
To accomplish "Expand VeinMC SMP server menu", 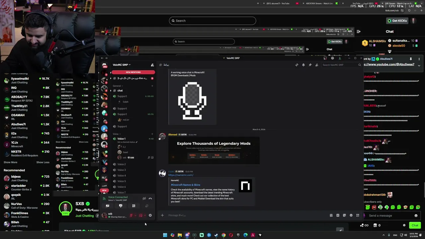I will point(122,65).
